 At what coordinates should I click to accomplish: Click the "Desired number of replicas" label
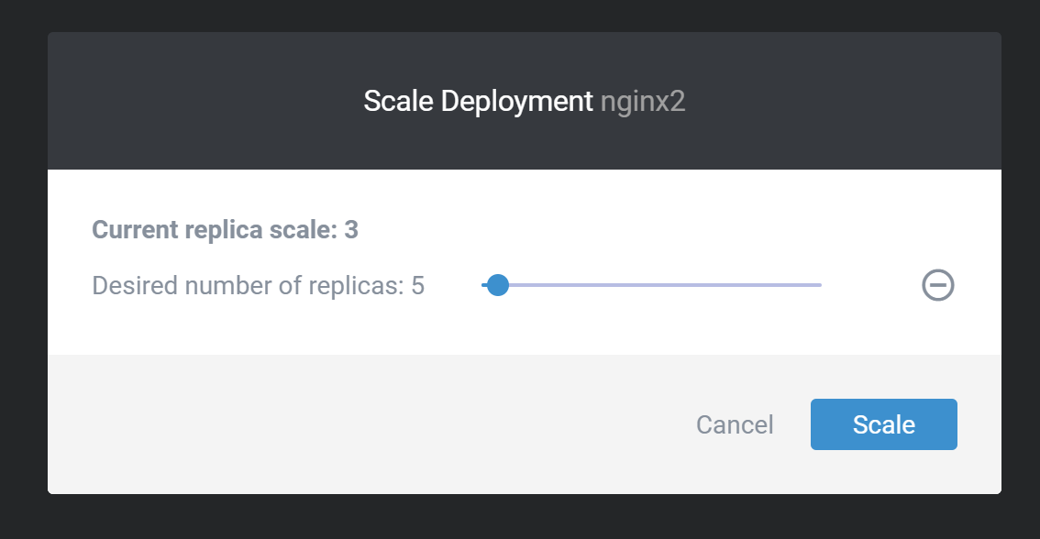tap(248, 286)
